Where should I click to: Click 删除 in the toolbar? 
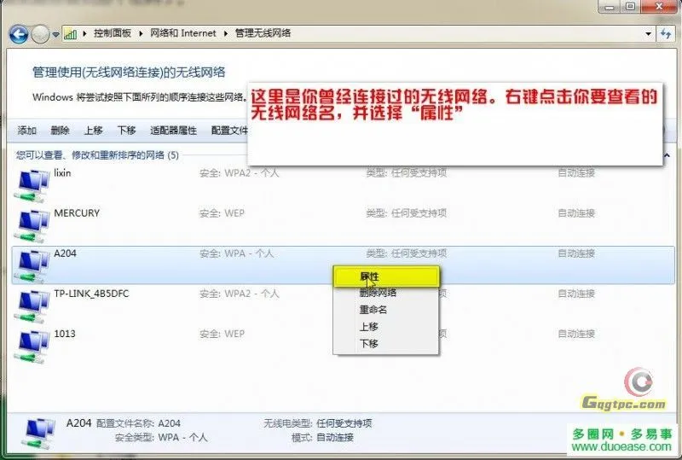60,131
